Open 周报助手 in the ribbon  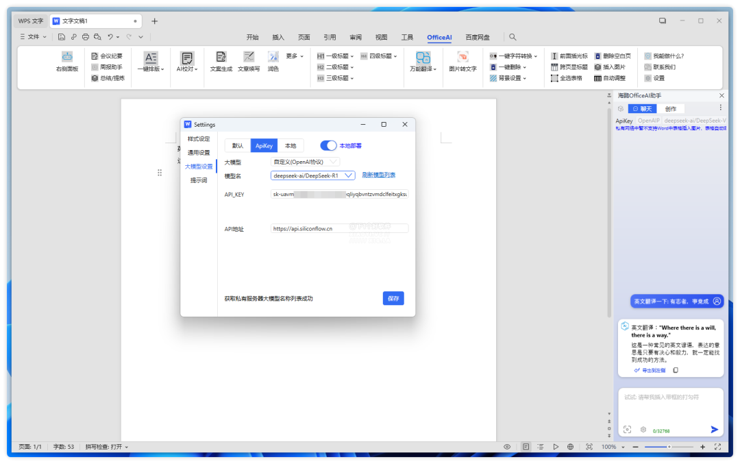pyautogui.click(x=107, y=67)
